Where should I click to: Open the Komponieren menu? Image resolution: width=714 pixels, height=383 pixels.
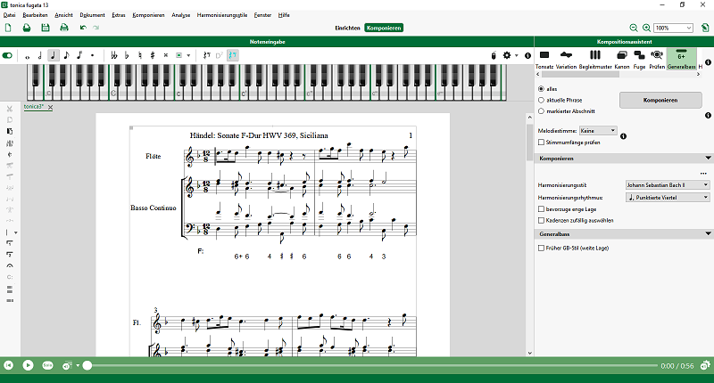pyautogui.click(x=148, y=15)
